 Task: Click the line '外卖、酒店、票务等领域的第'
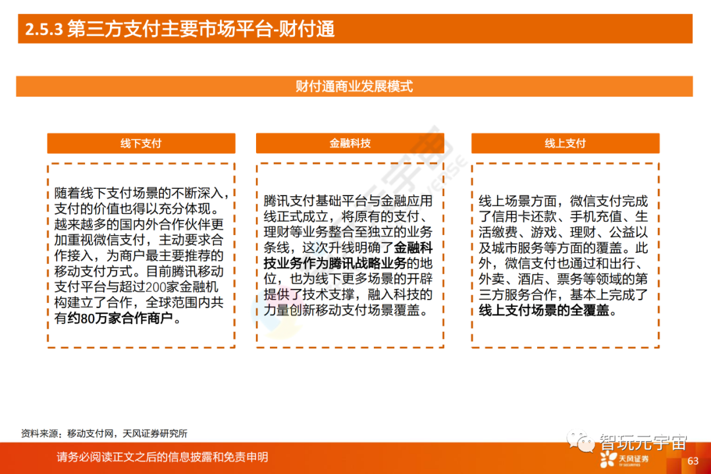[563, 278]
